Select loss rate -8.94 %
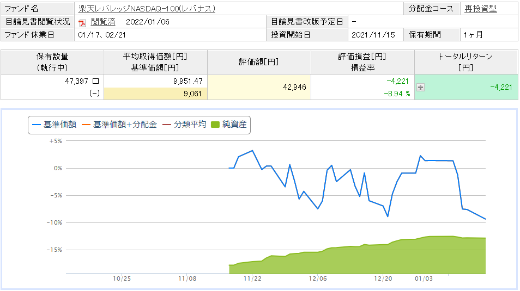Image resolution: width=520 pixels, height=291 pixels. (x=397, y=94)
